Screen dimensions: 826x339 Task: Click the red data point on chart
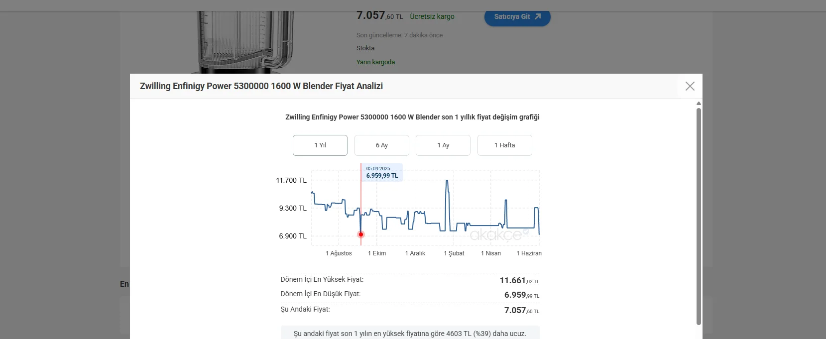(361, 234)
